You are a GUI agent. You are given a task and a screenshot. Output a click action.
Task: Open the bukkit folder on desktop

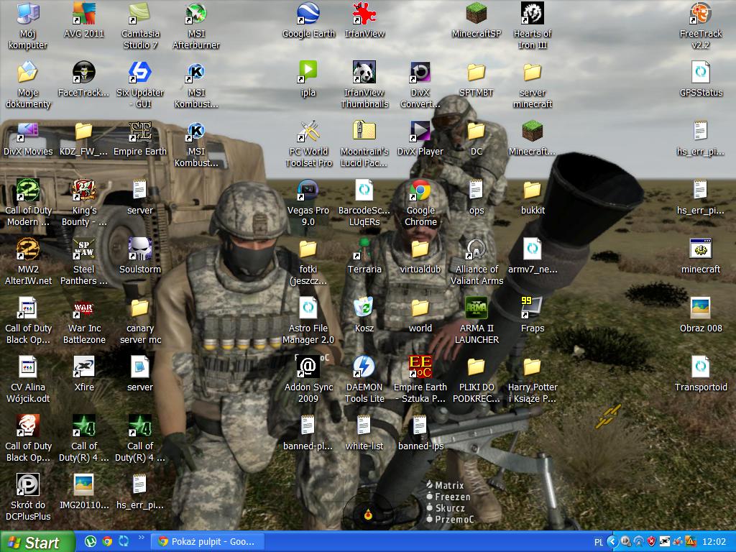532,191
